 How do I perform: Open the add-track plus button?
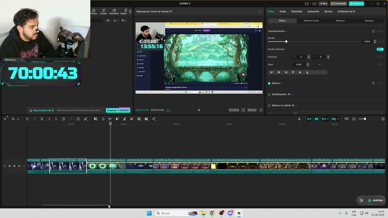click(5, 119)
